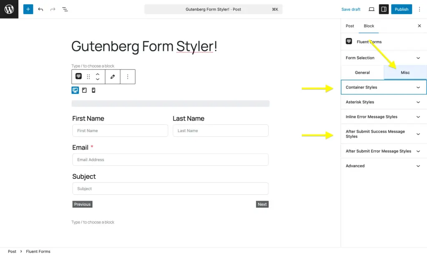Click the block drag handle dots
Viewport: 427px width, 255px height.
[88, 77]
